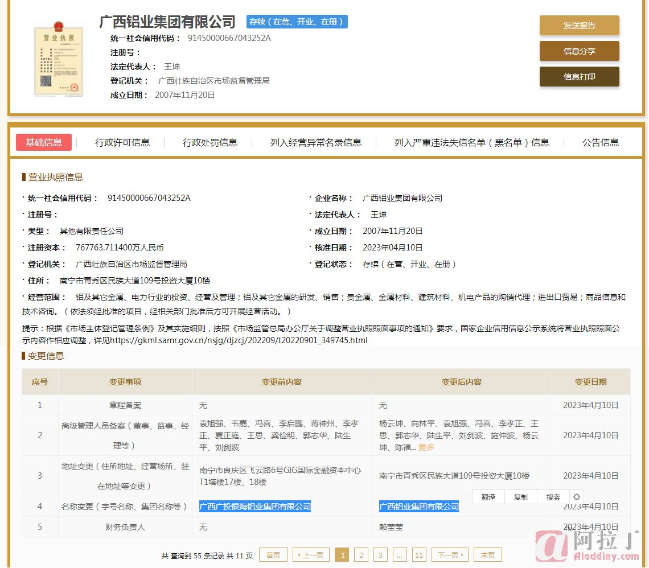Click the legal representative 王坤 in header
Screen dimensions: 649x568
click(172, 67)
